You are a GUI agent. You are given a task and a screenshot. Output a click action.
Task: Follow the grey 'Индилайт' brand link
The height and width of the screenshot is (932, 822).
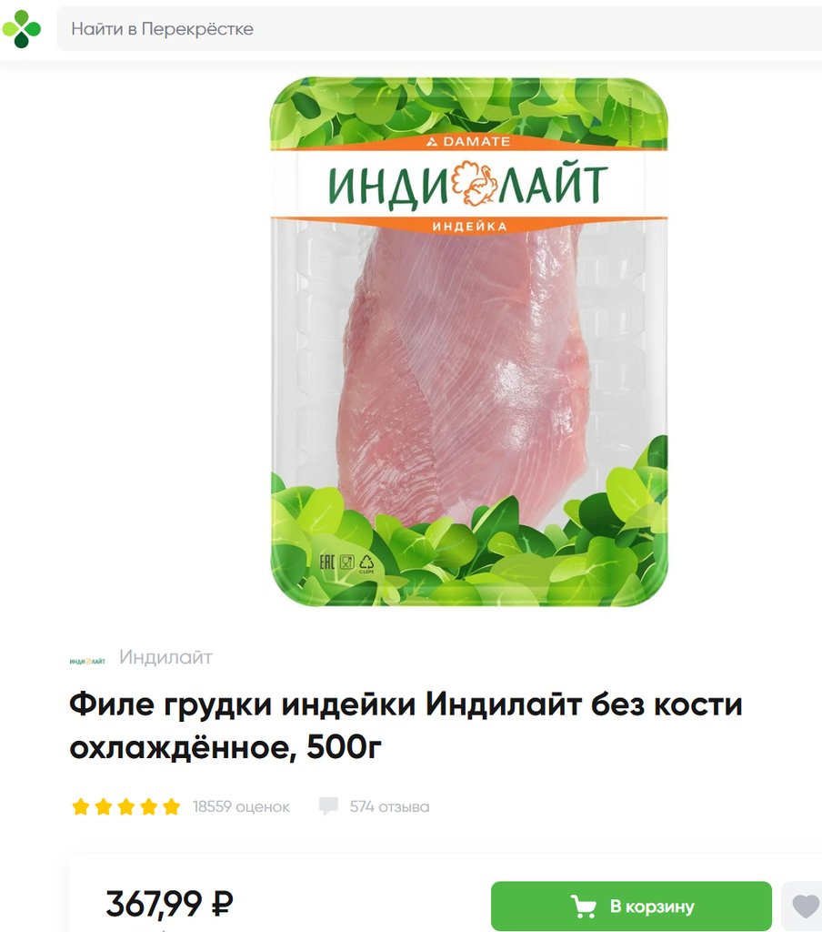tap(165, 657)
